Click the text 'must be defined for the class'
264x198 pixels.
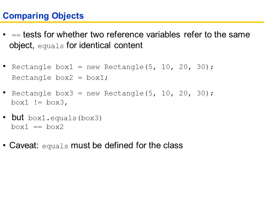(127, 145)
